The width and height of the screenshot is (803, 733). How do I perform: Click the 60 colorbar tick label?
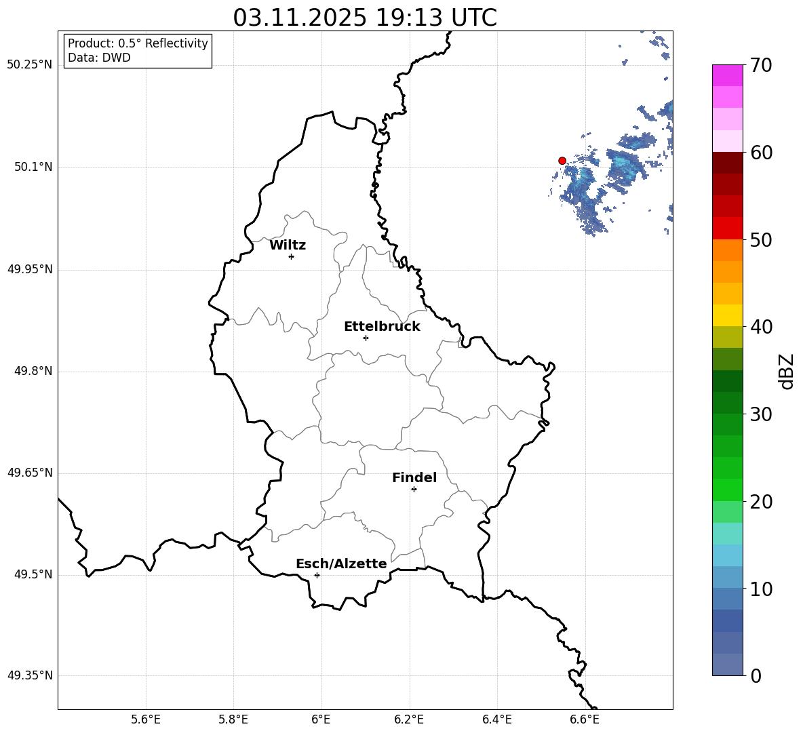(x=761, y=153)
